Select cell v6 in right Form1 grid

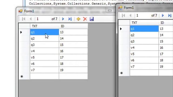coord(144,60)
